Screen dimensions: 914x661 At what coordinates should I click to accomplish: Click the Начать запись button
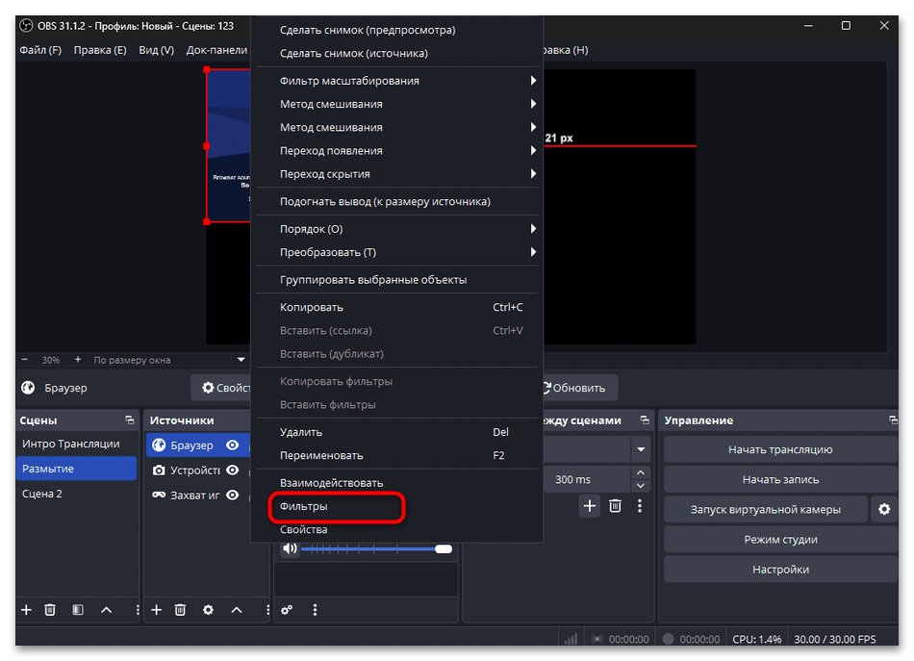click(x=780, y=479)
